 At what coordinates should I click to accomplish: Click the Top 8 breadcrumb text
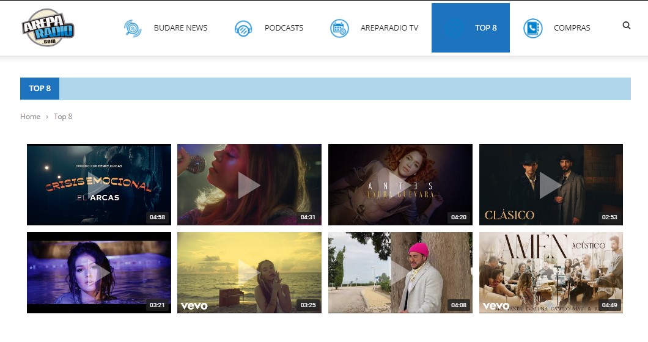click(x=63, y=117)
